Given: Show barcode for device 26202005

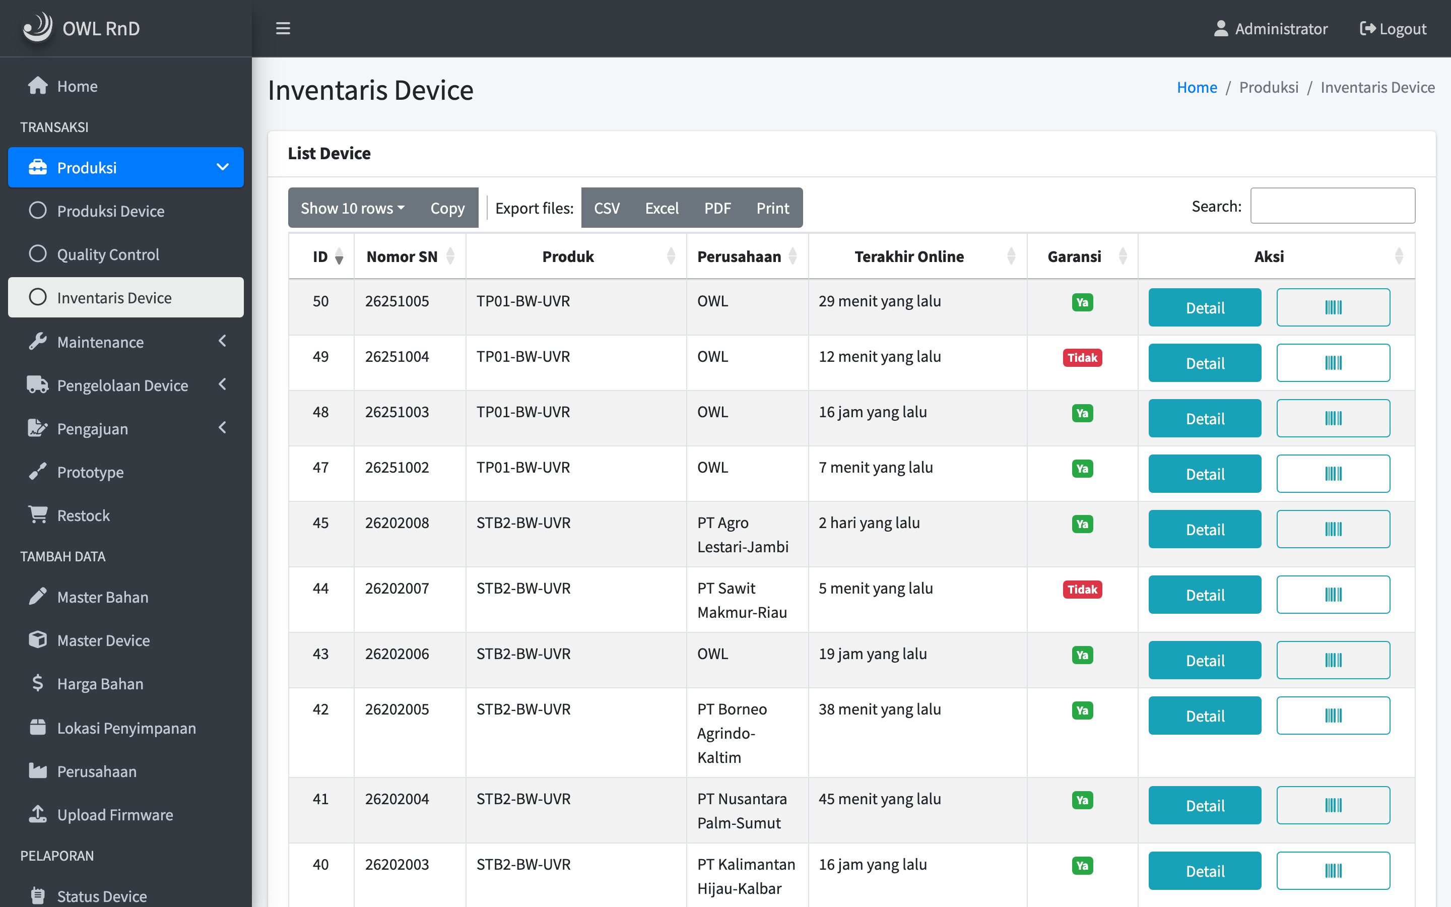Looking at the screenshot, I should tap(1333, 716).
